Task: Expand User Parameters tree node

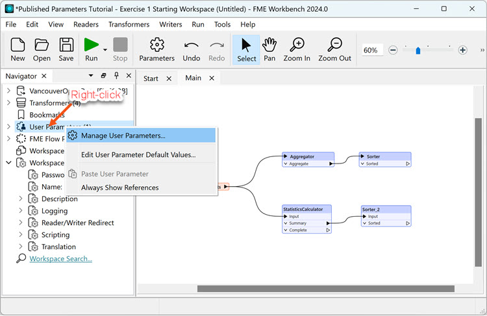Action: pyautogui.click(x=8, y=127)
